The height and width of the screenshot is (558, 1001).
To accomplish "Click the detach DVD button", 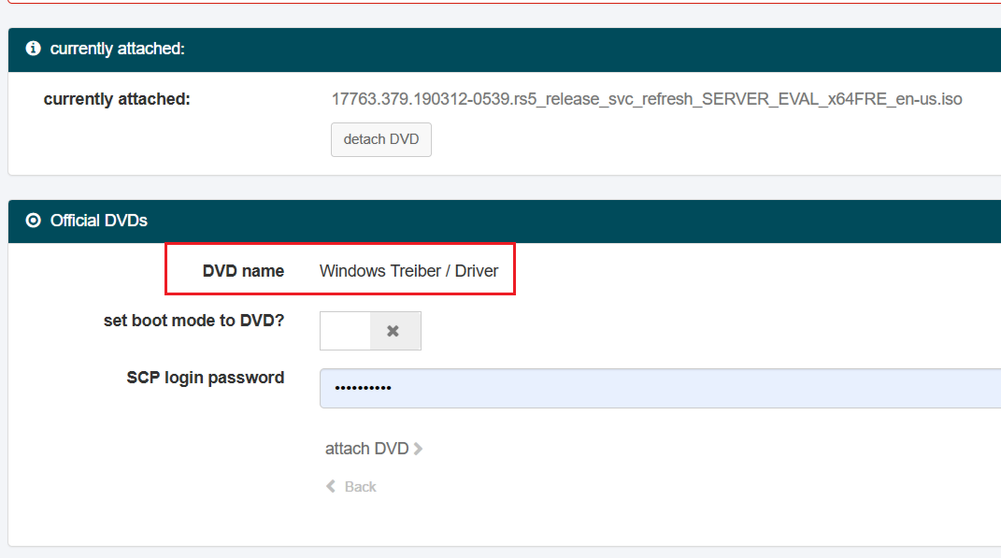I will pos(381,139).
